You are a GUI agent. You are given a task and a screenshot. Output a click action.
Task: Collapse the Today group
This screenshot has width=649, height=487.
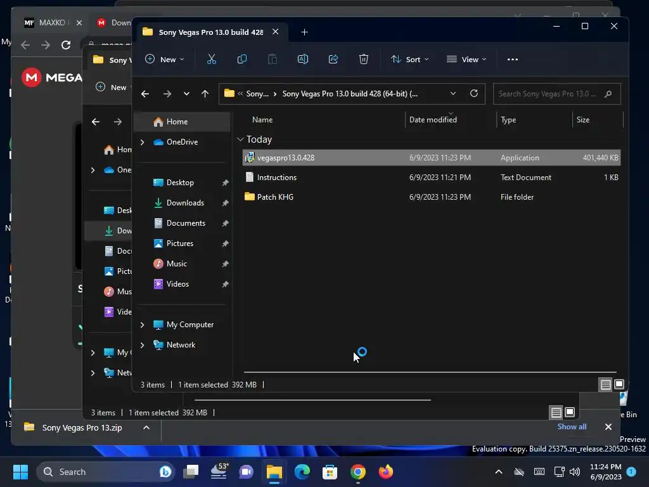click(x=240, y=139)
